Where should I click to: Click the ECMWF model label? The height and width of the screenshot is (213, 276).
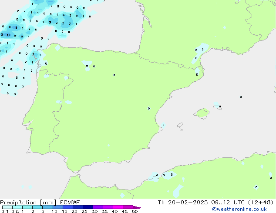point(70,203)
